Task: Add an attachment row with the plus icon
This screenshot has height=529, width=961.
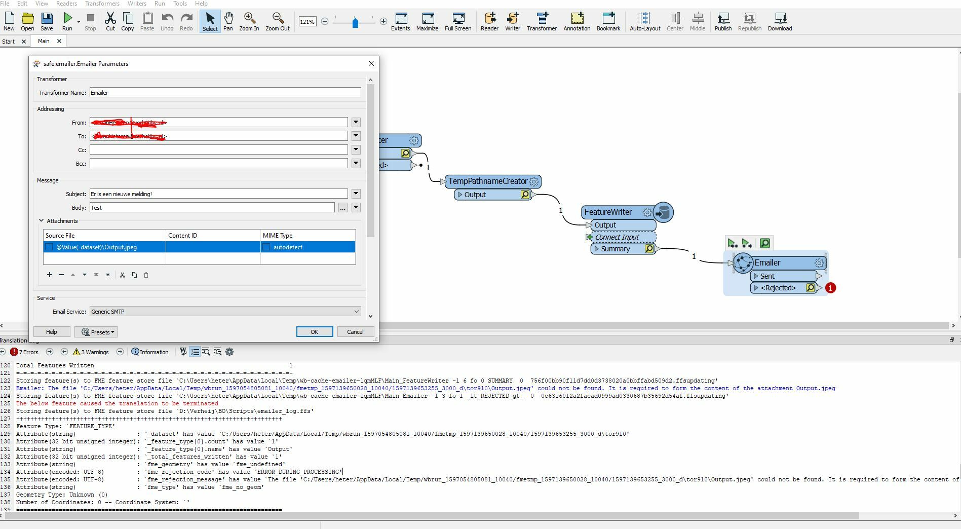Action: point(49,275)
